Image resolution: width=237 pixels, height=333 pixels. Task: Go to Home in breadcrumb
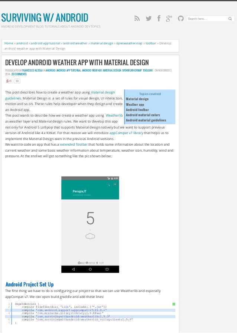point(9,43)
